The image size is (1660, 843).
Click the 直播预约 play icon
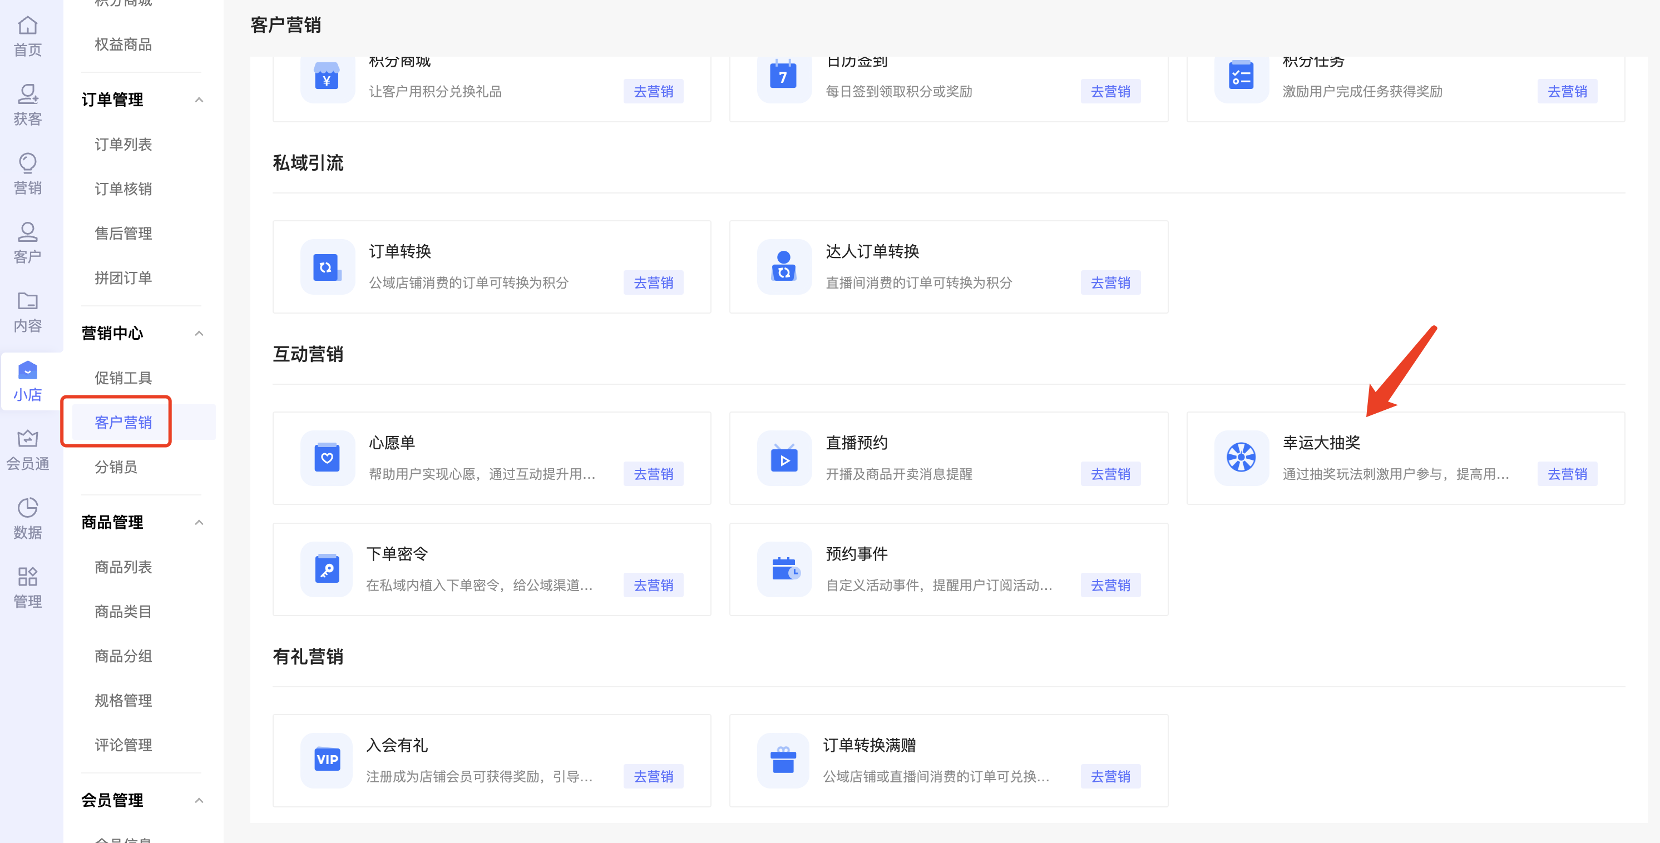[784, 458]
